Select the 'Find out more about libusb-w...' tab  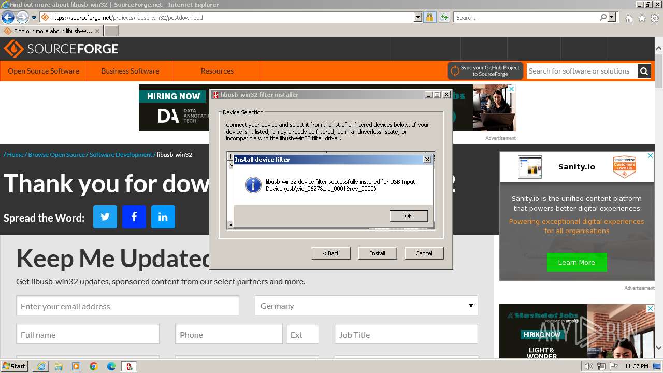click(52, 31)
